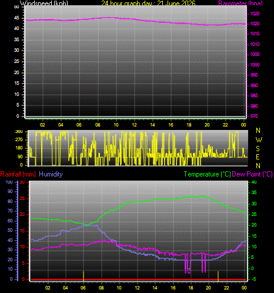Screen dimensions: 274x293
Task: Click the blue humidity axis value "100"
Action: coord(9,182)
